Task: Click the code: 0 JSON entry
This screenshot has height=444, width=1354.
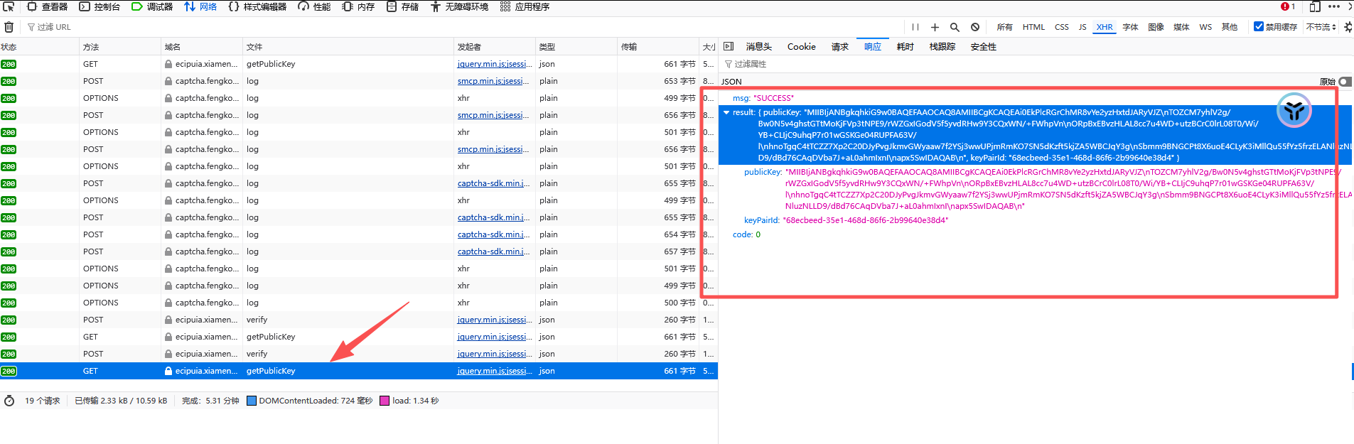Action: pyautogui.click(x=746, y=234)
